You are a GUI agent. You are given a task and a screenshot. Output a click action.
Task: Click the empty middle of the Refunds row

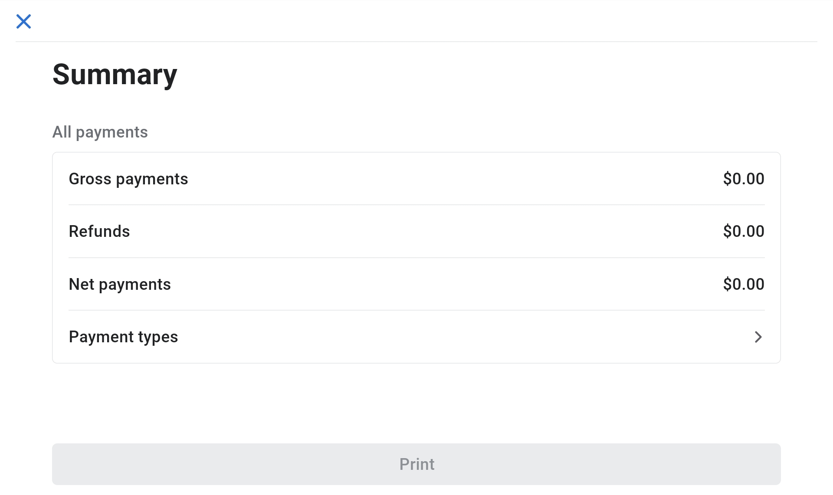(x=434, y=232)
